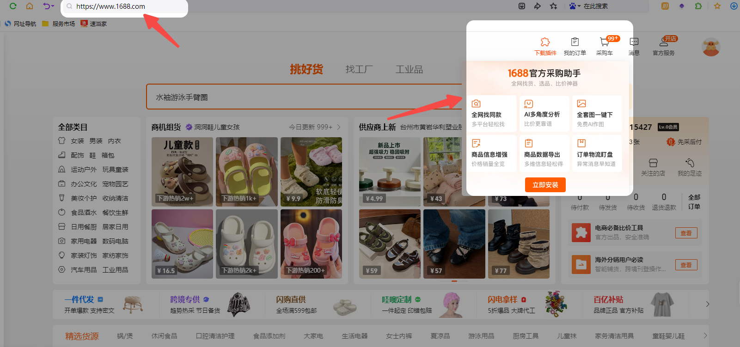Select the AI多角度分析 tile
The width and height of the screenshot is (740, 347).
point(544,114)
